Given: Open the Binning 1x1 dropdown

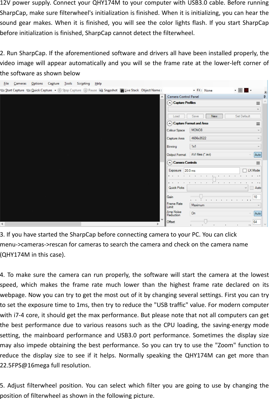Looking at the screenshot, I should click(225, 146).
